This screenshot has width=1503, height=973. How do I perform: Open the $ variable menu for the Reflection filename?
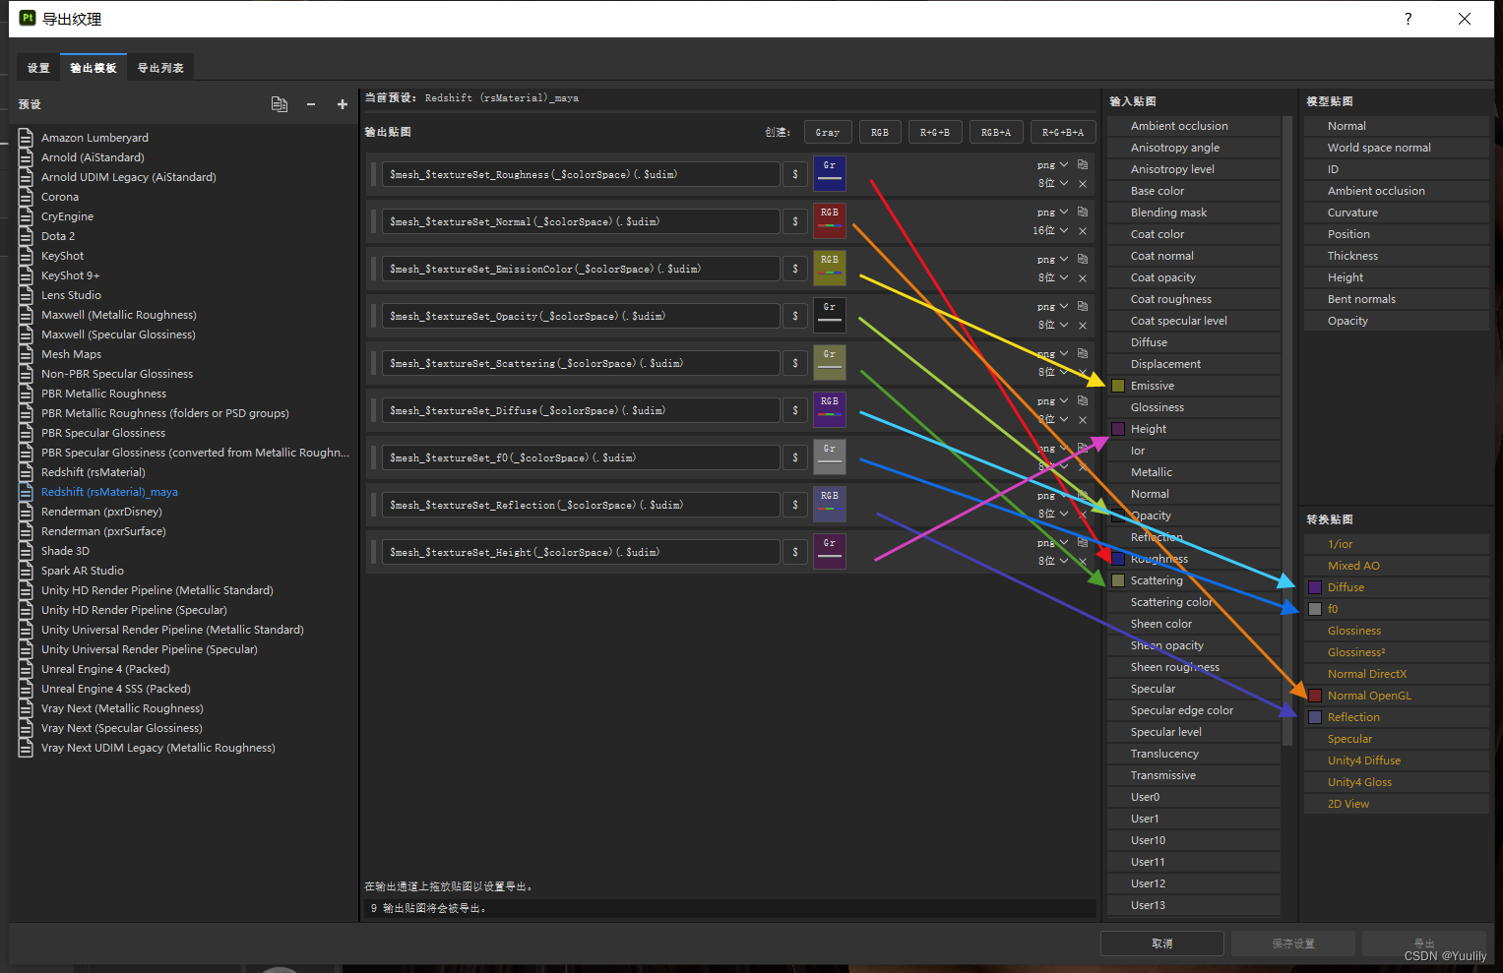pyautogui.click(x=795, y=505)
